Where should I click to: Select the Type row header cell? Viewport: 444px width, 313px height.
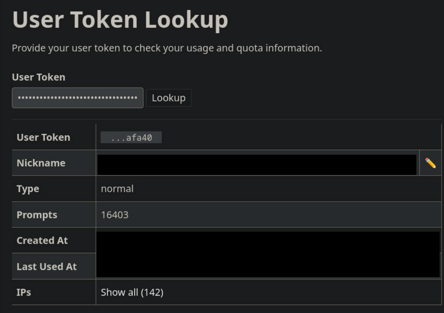point(28,189)
